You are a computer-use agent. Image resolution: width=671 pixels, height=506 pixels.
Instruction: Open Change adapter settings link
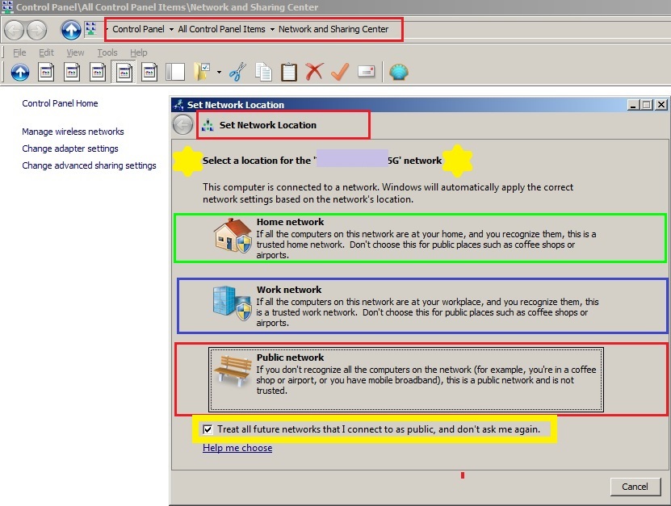(70, 148)
